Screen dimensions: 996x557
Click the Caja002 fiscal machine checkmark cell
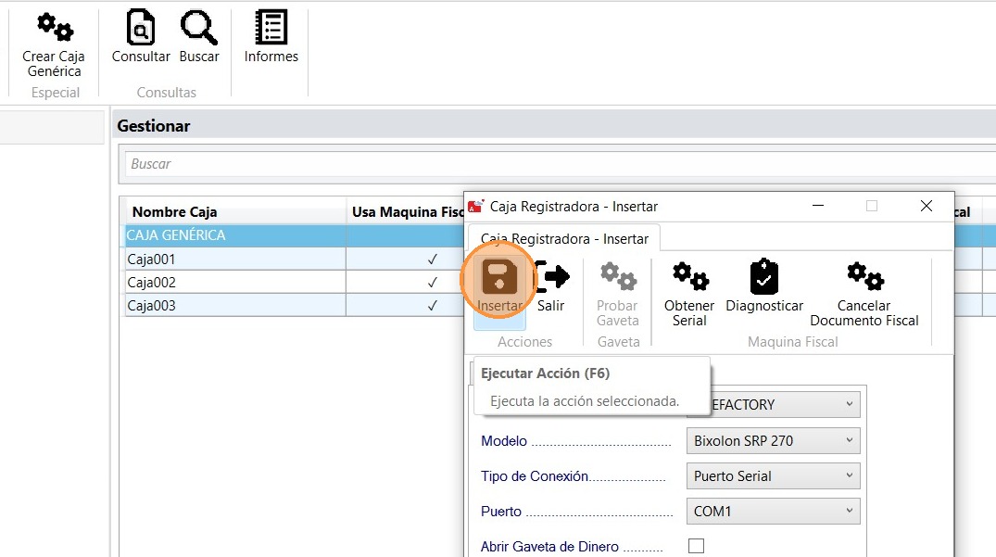pyautogui.click(x=405, y=282)
